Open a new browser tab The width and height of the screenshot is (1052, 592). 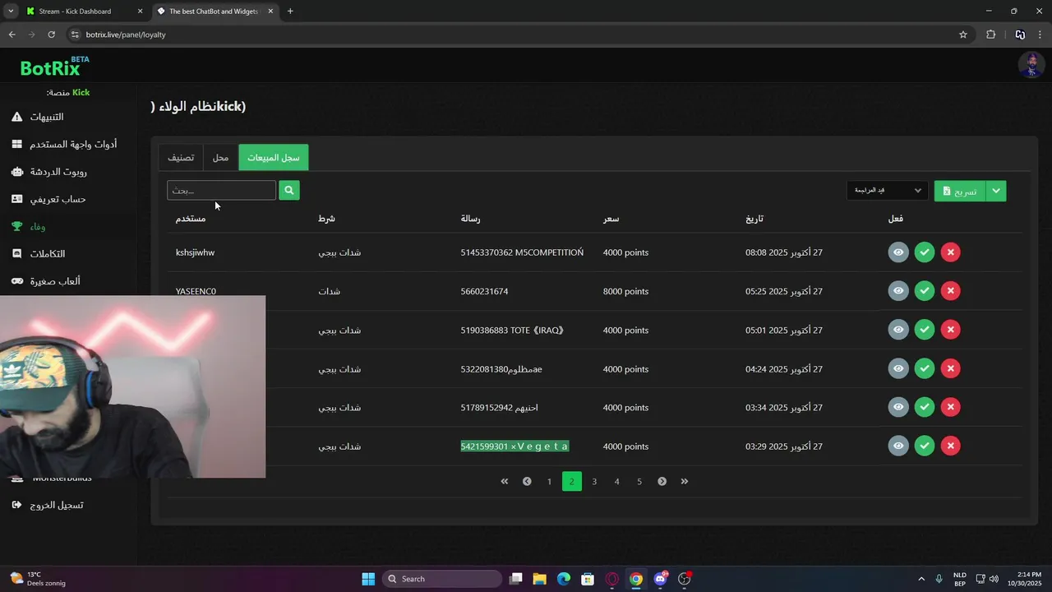click(x=290, y=12)
